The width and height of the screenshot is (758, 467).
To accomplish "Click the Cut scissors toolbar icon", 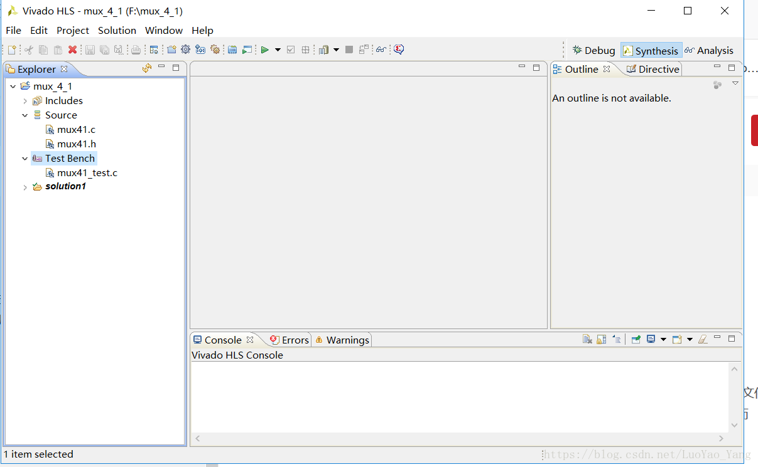I will point(28,50).
